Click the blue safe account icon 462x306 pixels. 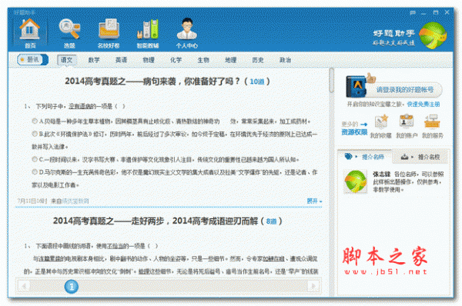[356, 86]
